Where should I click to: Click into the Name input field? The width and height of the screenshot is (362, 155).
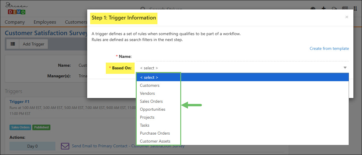(242, 57)
